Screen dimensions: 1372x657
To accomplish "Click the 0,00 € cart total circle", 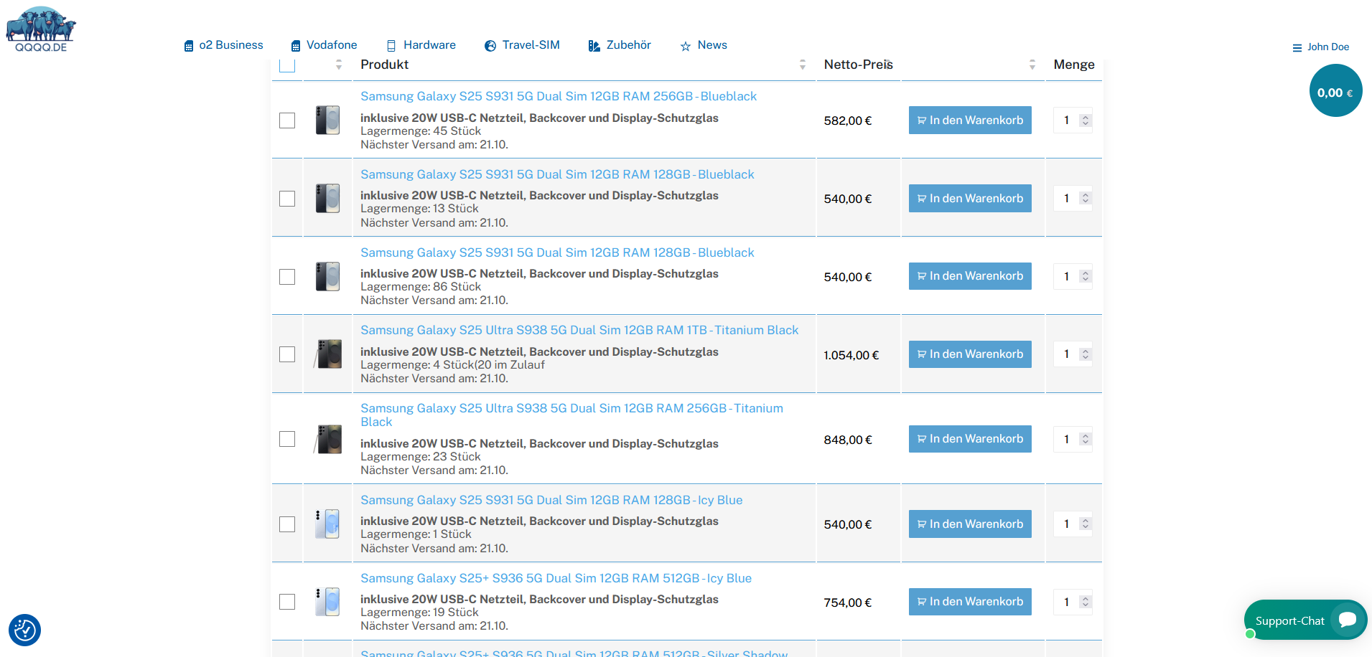I will coord(1335,91).
